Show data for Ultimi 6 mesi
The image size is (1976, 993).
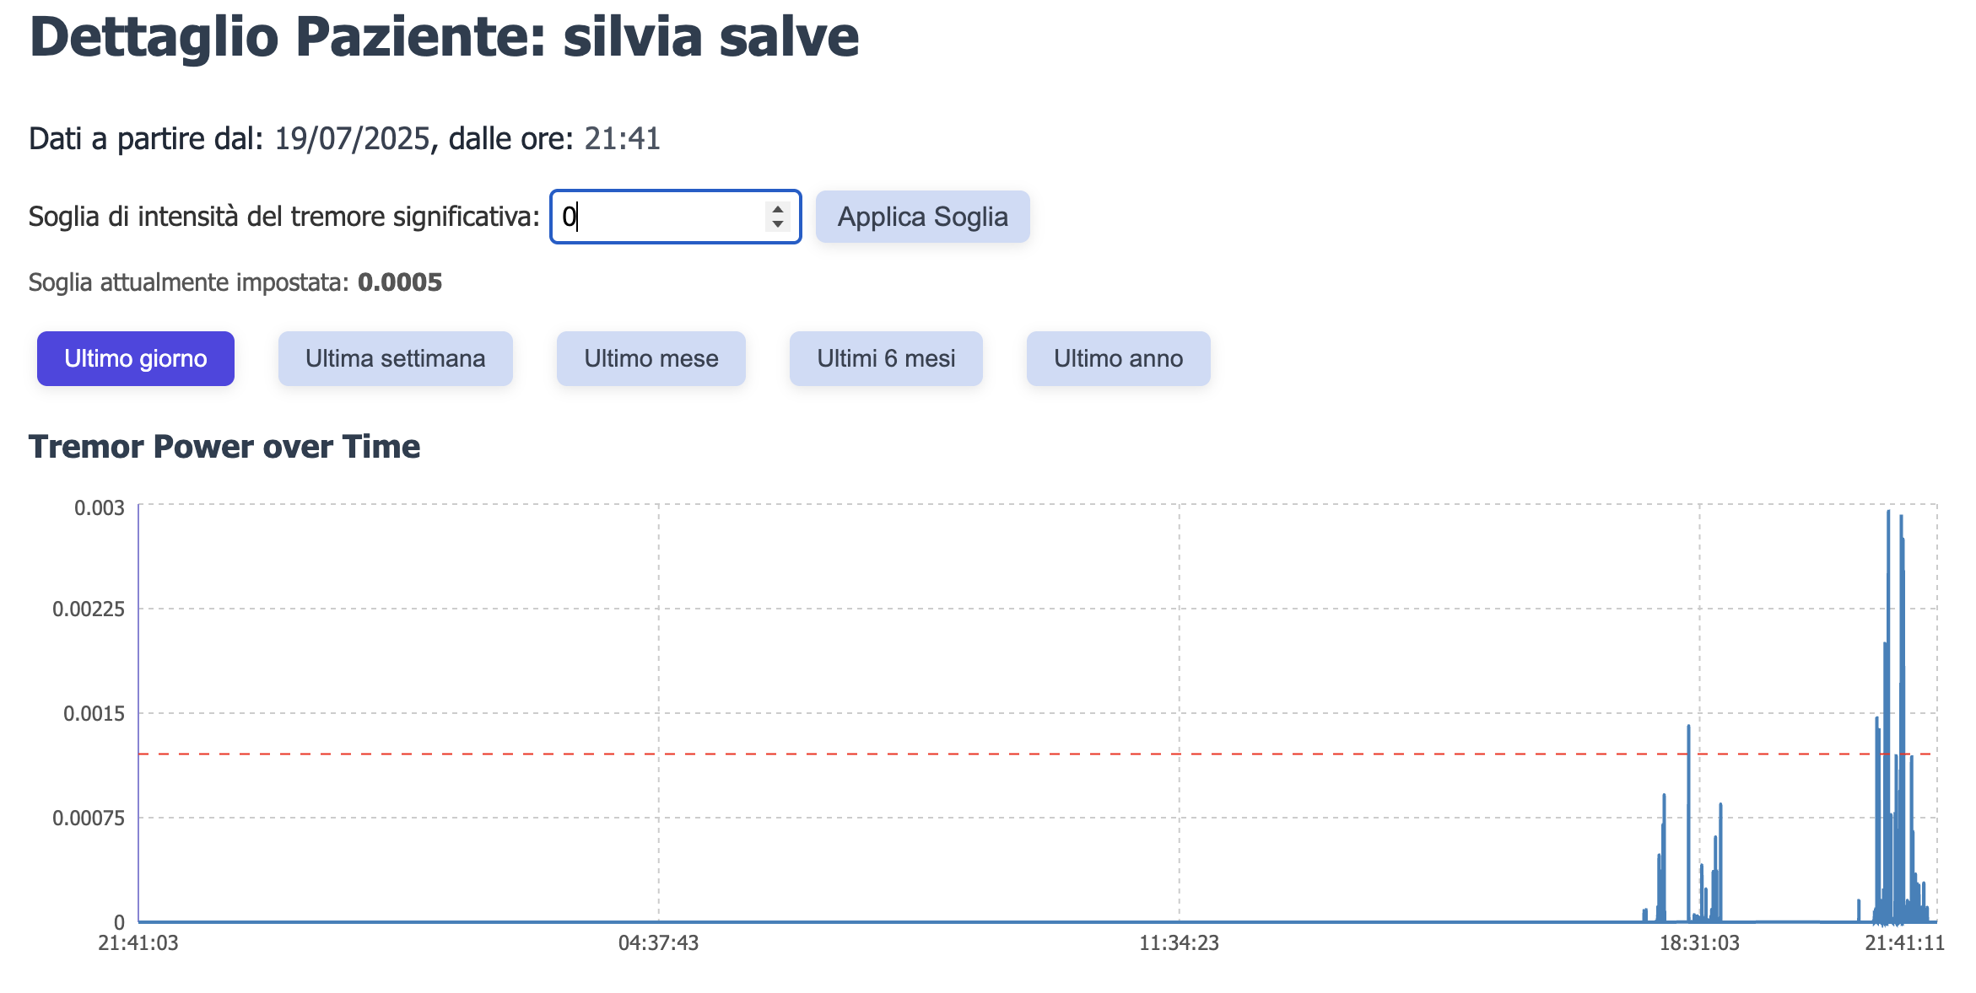(x=886, y=358)
